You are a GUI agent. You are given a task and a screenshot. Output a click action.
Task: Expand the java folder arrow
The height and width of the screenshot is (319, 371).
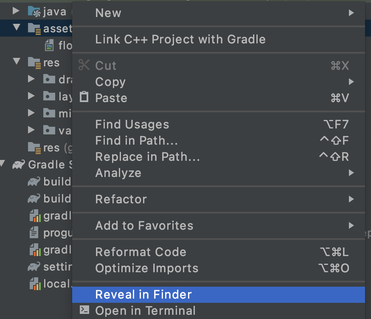pos(17,11)
